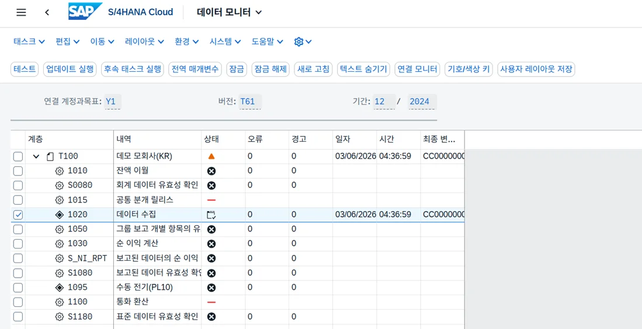Image resolution: width=642 pixels, height=329 pixels.
Task: Click the 새로 고침 button
Action: (x=313, y=69)
